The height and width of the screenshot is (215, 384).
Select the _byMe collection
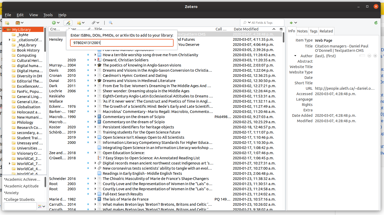coord(23,35)
